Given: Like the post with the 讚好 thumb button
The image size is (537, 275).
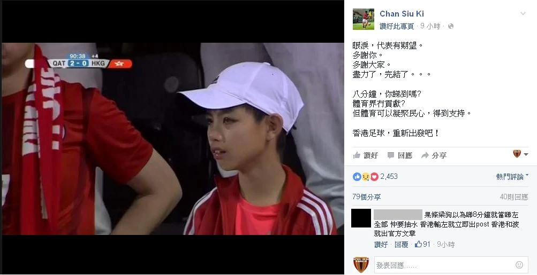Looking at the screenshot, I should [x=366, y=155].
